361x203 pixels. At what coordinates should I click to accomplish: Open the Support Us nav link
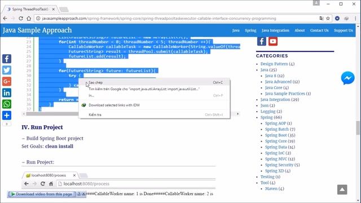tap(344, 30)
